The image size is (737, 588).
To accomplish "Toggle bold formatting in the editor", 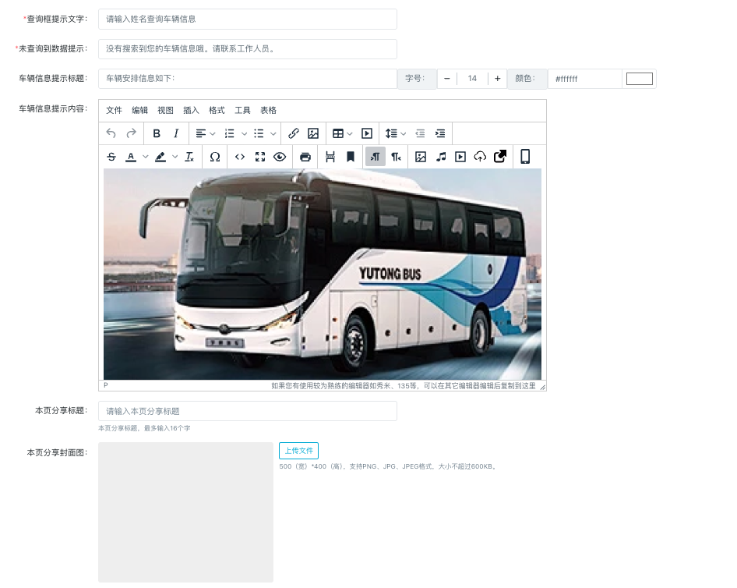I will tap(157, 133).
